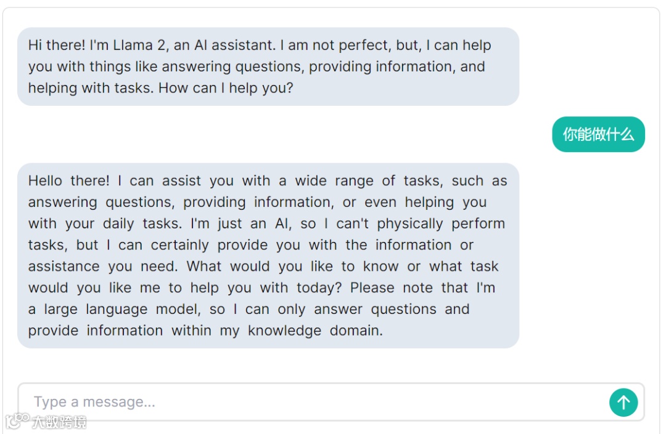Select the user message bubble "你能做什么"
The height and width of the screenshot is (434, 666).
pyautogui.click(x=598, y=134)
